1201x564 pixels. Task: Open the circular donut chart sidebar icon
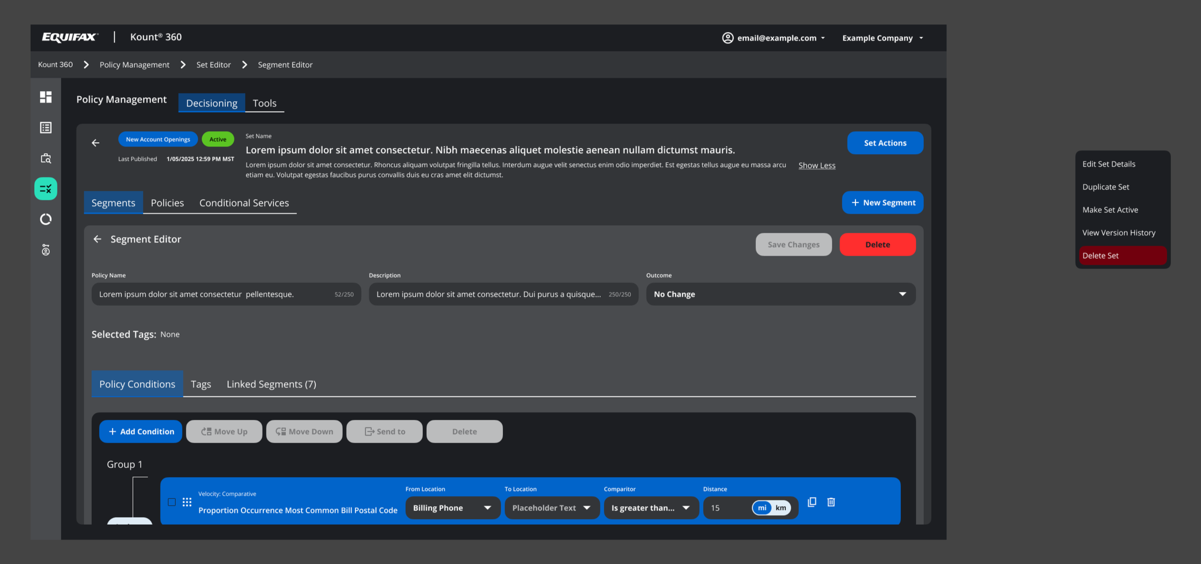coord(46,219)
